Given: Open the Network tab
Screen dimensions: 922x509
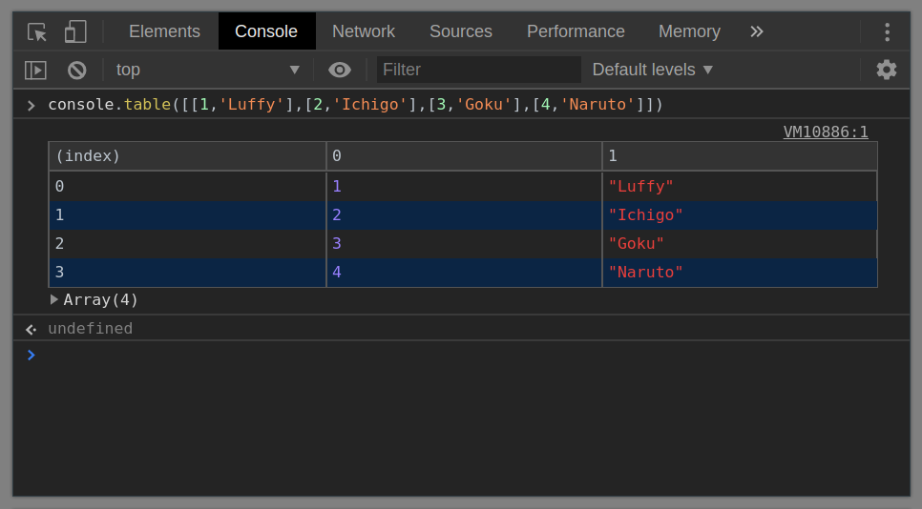Looking at the screenshot, I should click(364, 31).
